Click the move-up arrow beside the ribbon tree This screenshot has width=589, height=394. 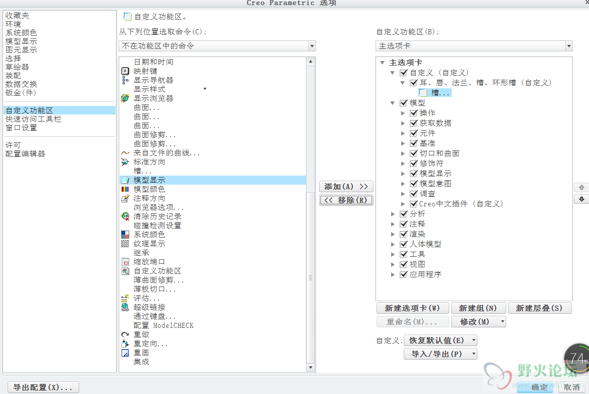pyautogui.click(x=581, y=187)
